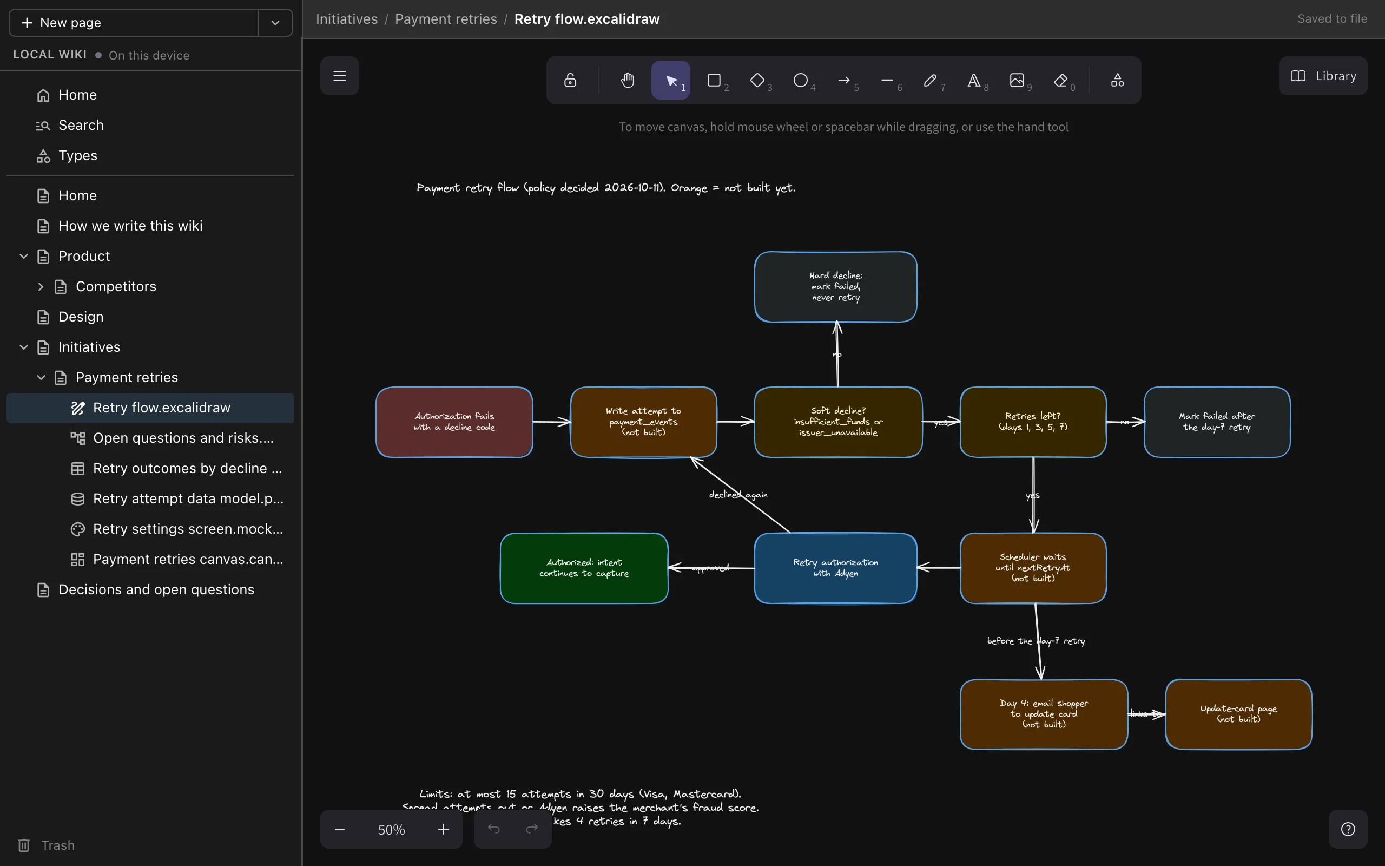Select Retry flow.excalidraw in the sidebar
This screenshot has width=1385, height=866.
150,408
